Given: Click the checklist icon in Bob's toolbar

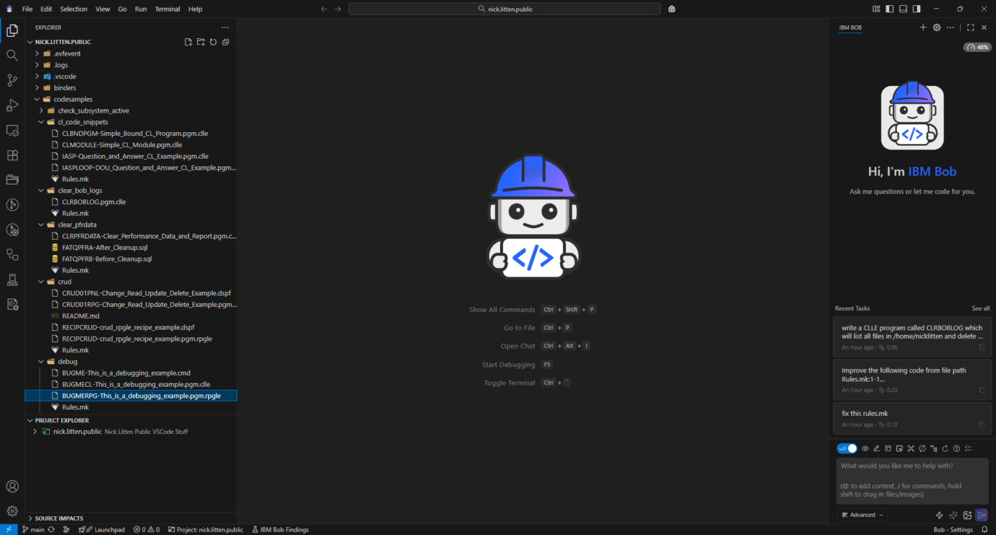Looking at the screenshot, I should (968, 448).
